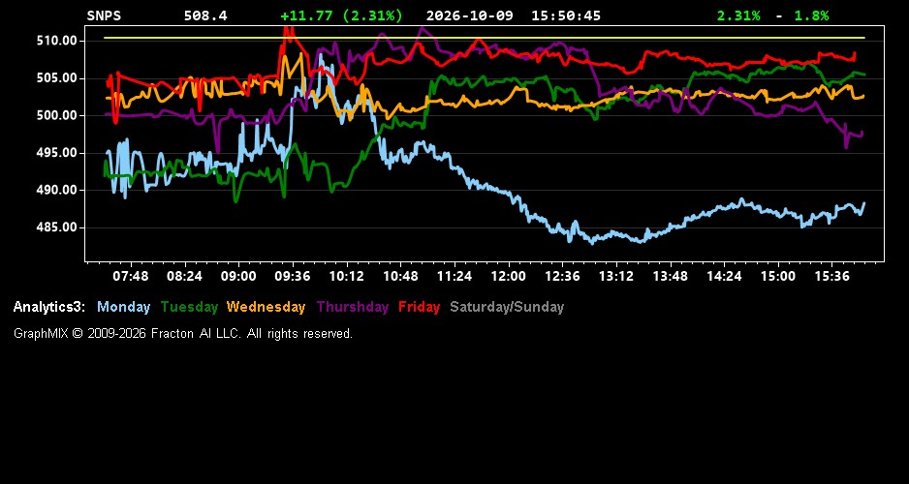Image resolution: width=909 pixels, height=484 pixels.
Task: Select the 508.4 last price value
Action: click(205, 15)
